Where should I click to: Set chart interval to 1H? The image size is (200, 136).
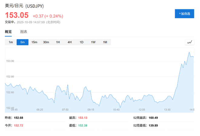(x=58, y=42)
